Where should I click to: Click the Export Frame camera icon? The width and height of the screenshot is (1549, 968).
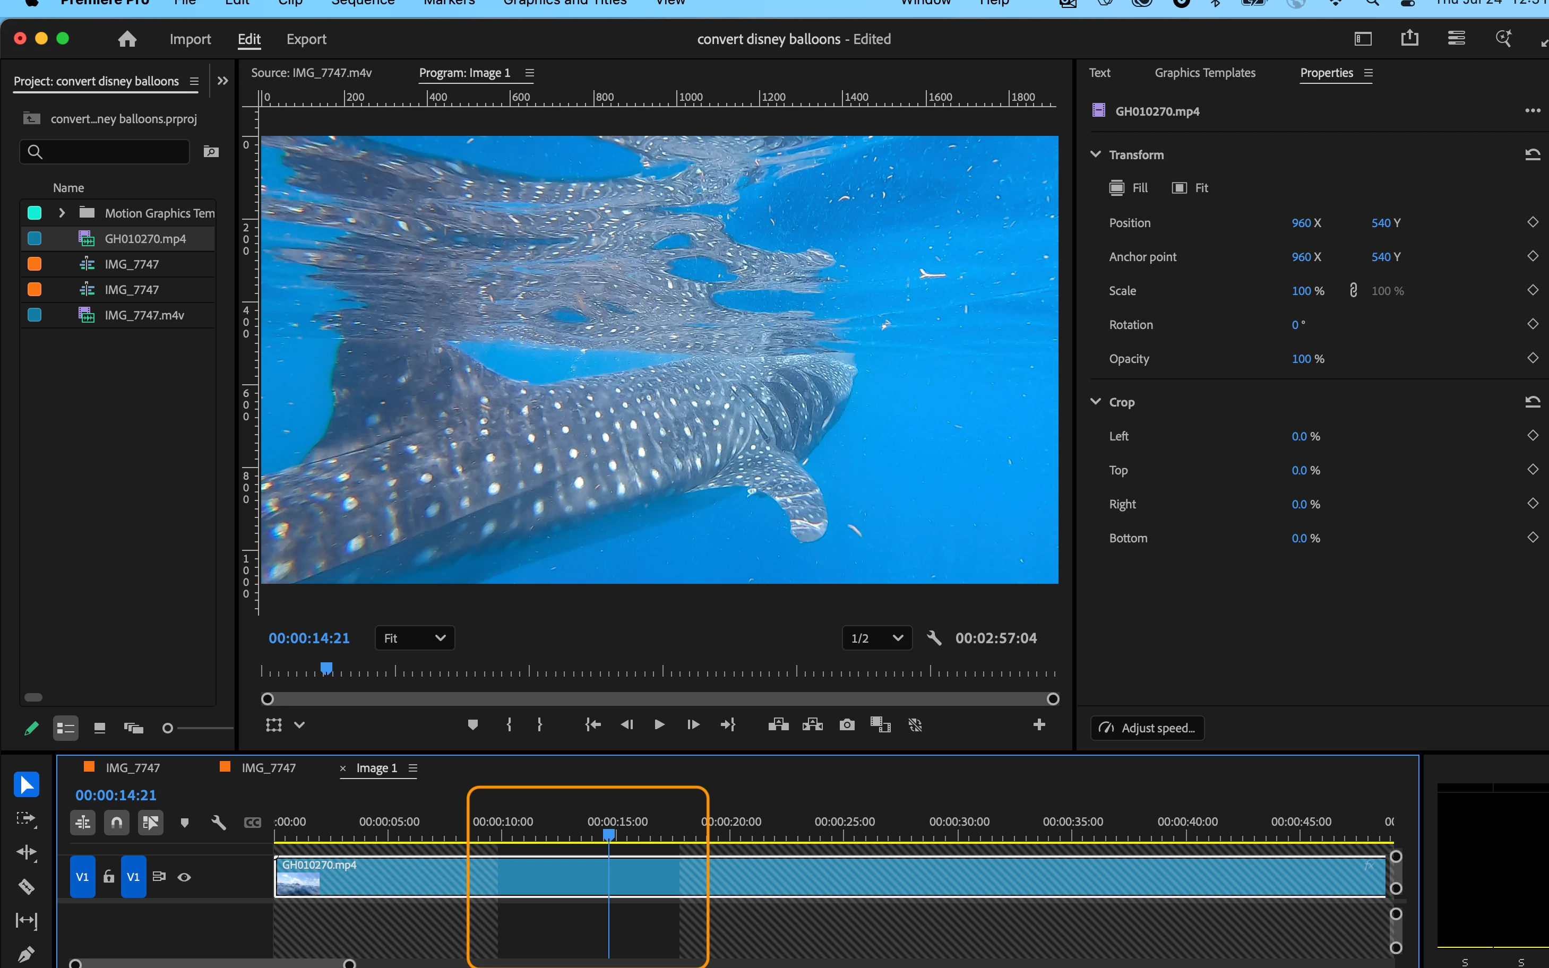847,725
